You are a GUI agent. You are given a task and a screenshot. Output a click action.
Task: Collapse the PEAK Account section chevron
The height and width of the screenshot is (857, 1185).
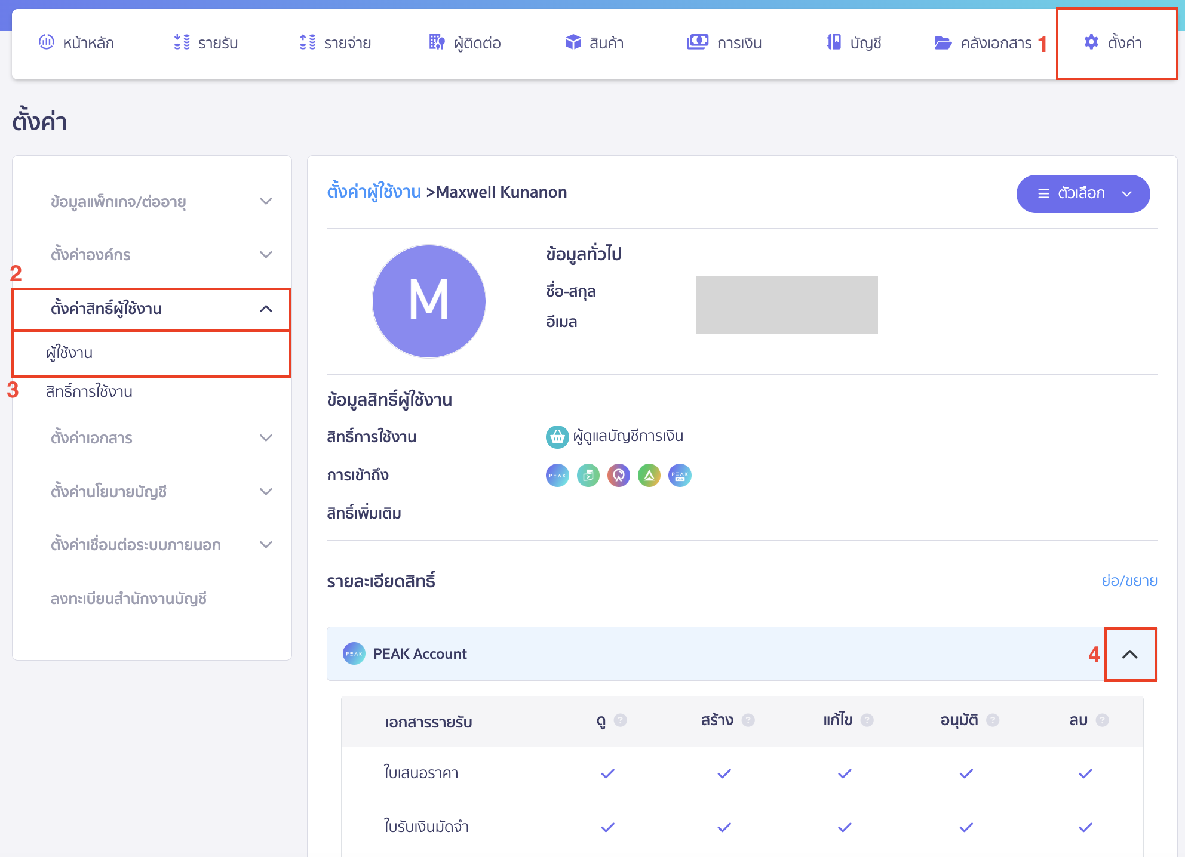tap(1129, 654)
